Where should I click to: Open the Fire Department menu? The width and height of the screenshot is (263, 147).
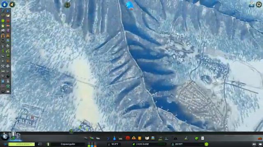(134, 138)
